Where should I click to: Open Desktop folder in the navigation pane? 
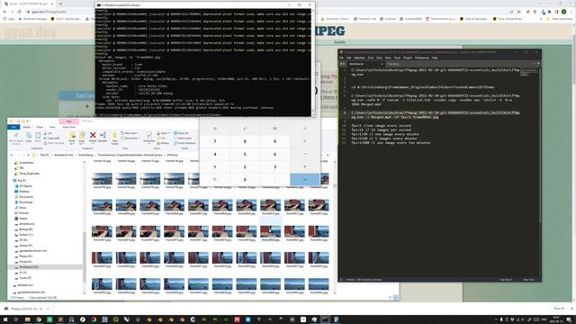[24, 192]
